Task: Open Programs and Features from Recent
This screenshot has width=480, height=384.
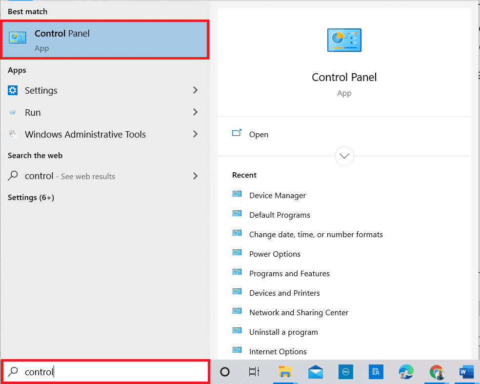Action: pos(289,273)
